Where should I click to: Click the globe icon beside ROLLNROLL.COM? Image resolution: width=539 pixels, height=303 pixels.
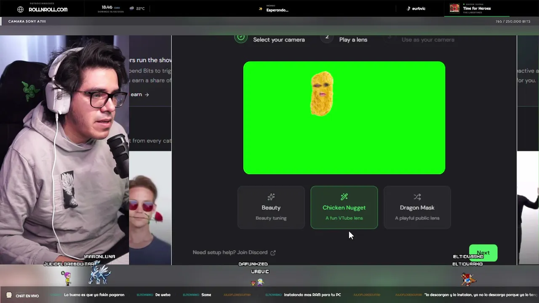20,9
